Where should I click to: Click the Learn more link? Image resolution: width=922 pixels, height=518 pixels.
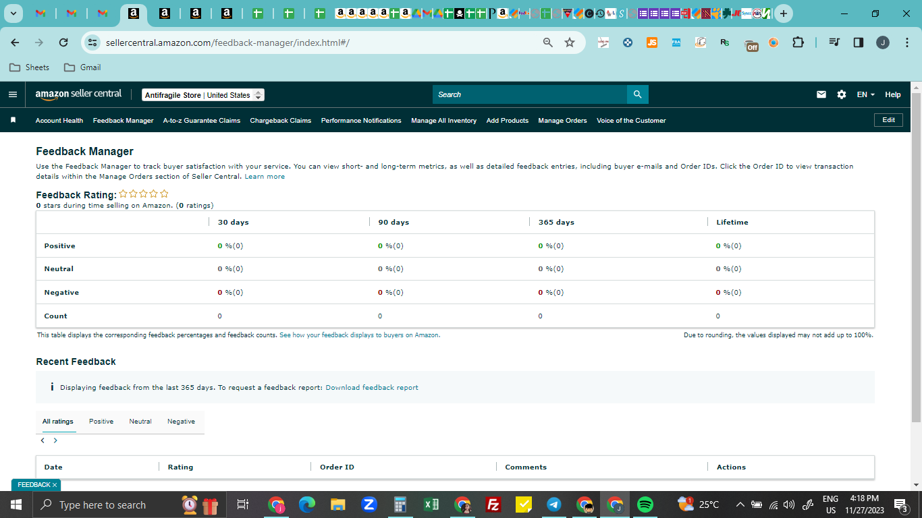tap(265, 177)
